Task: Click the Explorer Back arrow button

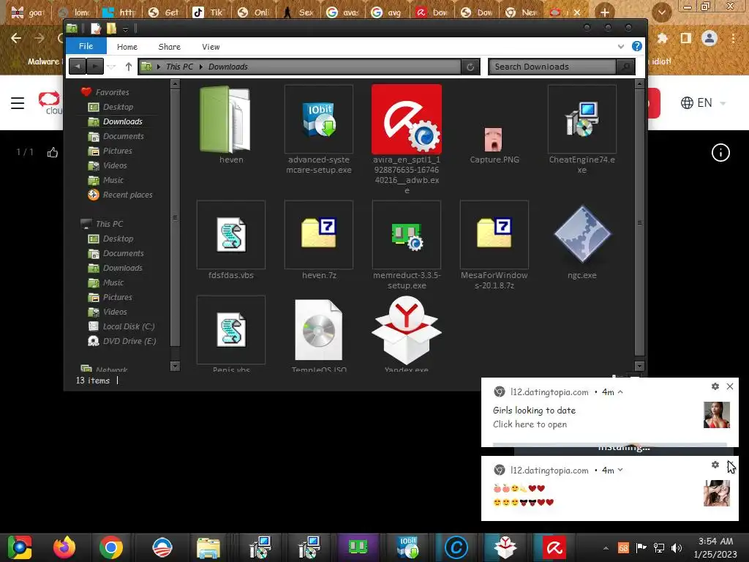Action: tap(78, 67)
